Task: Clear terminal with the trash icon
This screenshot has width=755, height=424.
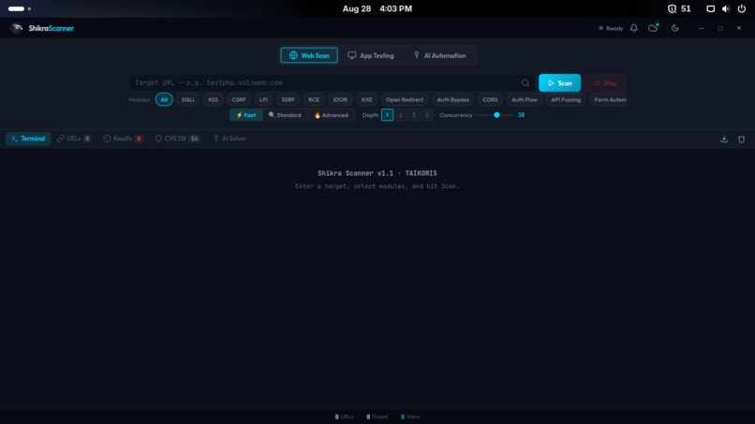Action: 742,139
